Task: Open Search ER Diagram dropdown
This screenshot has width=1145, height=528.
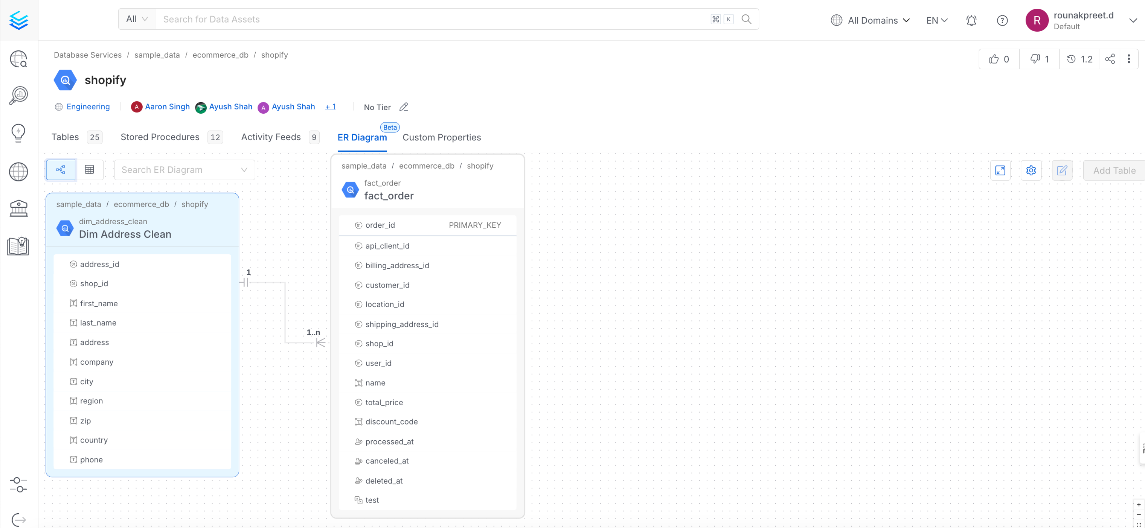Action: [x=184, y=170]
